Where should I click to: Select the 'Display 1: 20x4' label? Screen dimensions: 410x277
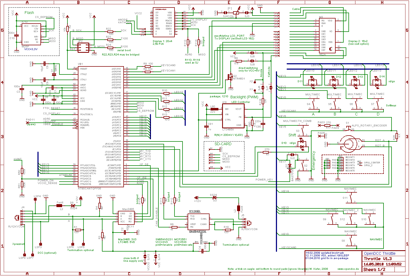click(x=162, y=41)
